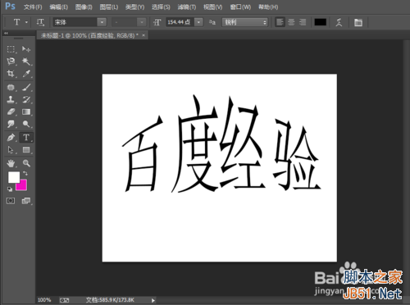Screen dimensions: 410x305
Task: Select the Lasso tool
Action: pos(11,61)
